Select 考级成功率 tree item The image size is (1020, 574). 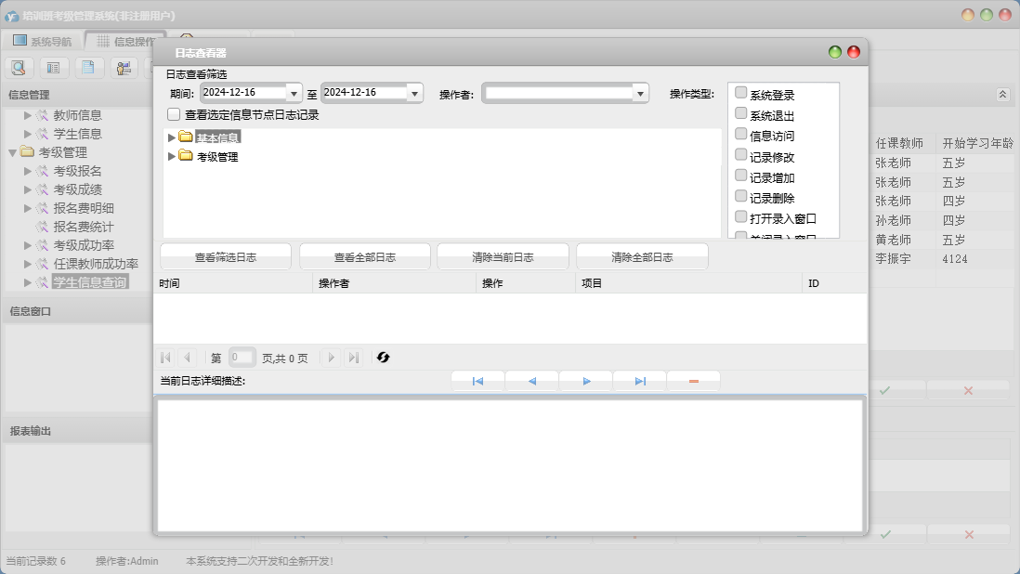tap(84, 245)
